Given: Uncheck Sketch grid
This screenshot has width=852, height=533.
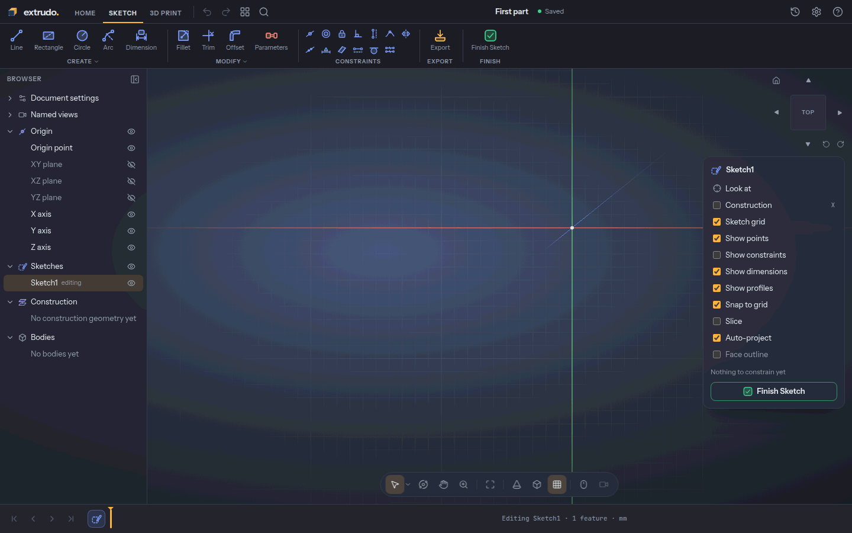Looking at the screenshot, I should [717, 222].
